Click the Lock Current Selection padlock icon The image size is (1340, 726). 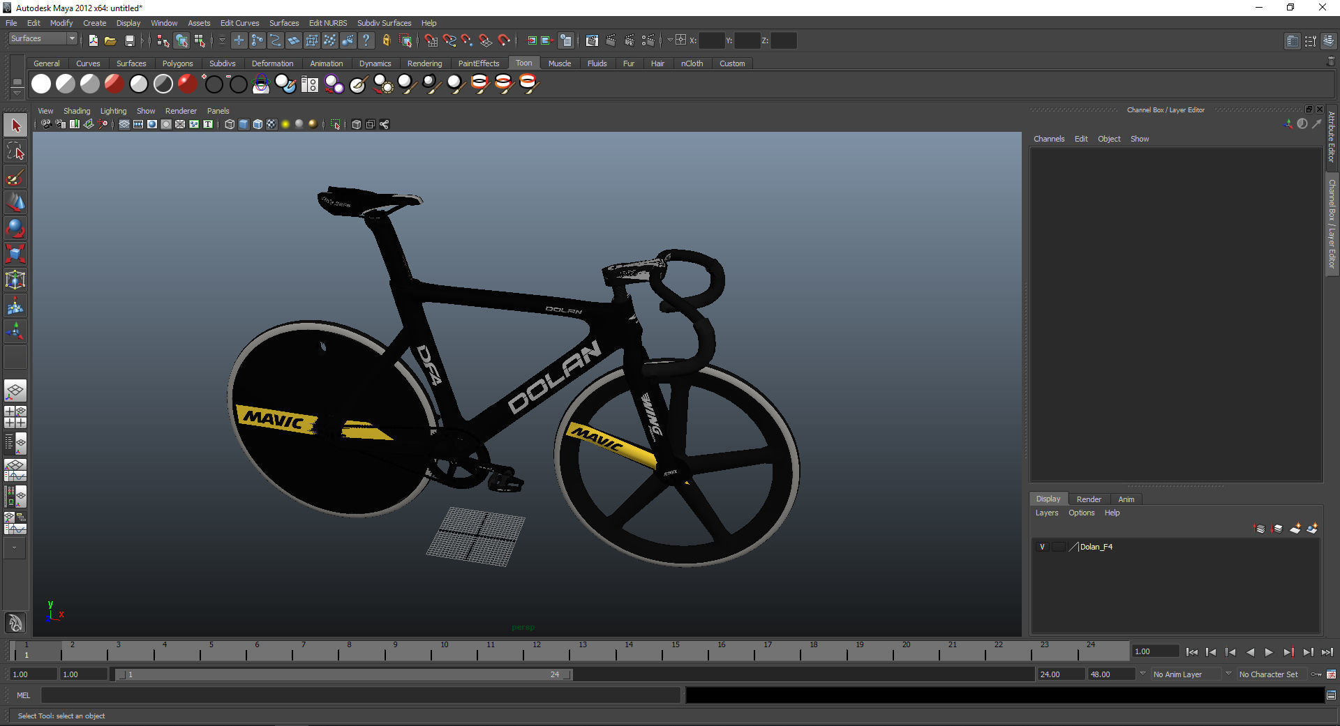click(387, 40)
